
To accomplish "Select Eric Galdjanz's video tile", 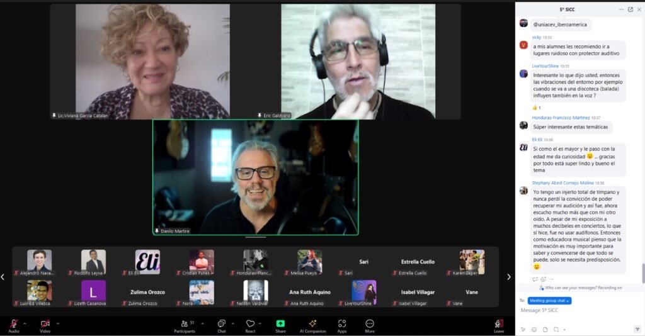I will [358, 62].
